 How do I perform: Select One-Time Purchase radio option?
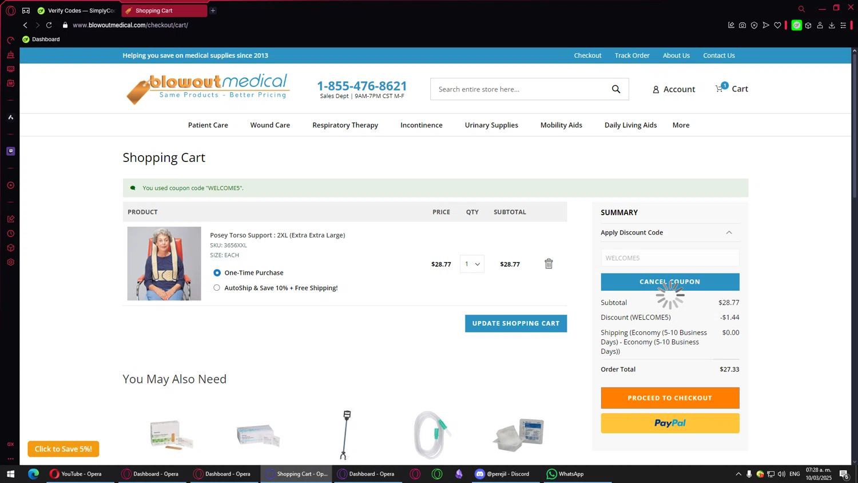coord(217,273)
